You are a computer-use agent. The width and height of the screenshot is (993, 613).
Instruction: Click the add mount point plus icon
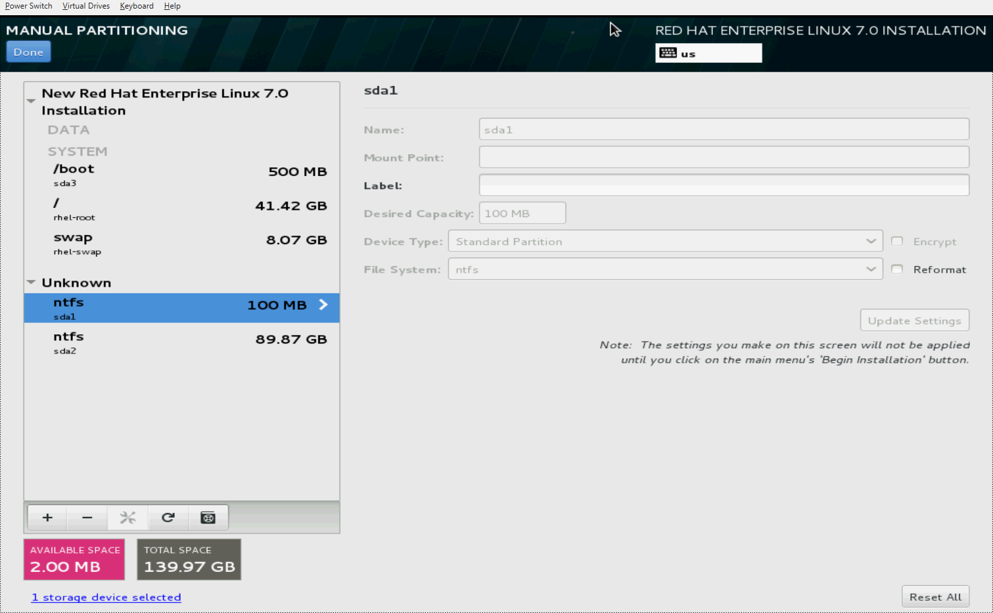point(47,518)
